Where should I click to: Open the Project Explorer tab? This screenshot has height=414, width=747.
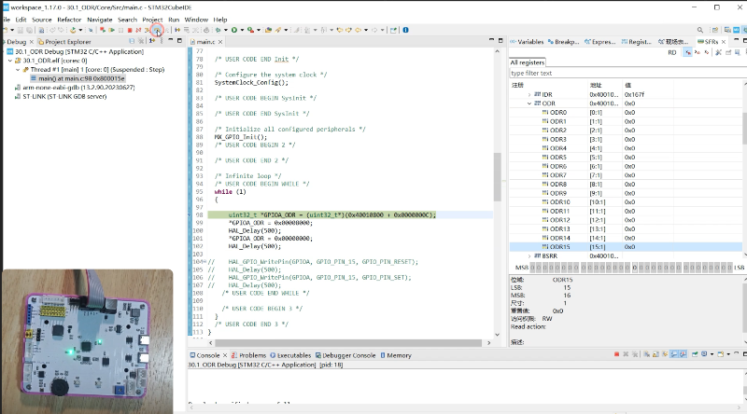pos(66,42)
